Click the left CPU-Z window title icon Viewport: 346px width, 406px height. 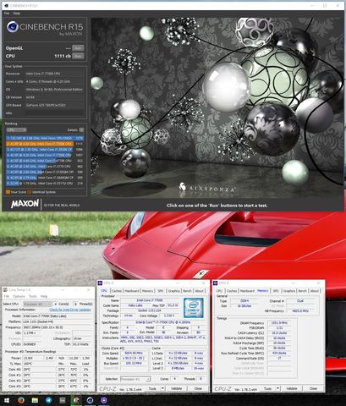(100, 283)
